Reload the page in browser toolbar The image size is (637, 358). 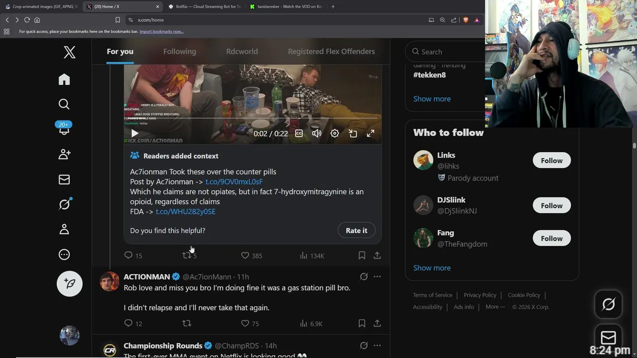click(27, 20)
